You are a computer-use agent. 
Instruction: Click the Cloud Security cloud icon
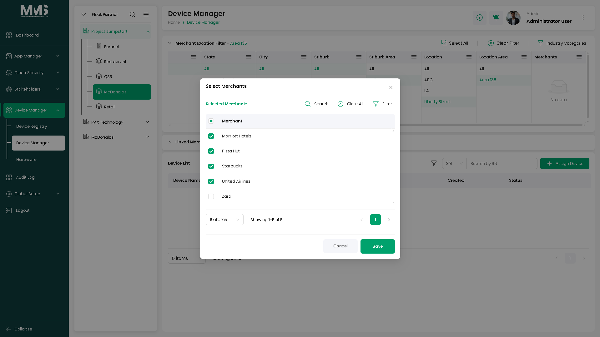[x=9, y=73]
